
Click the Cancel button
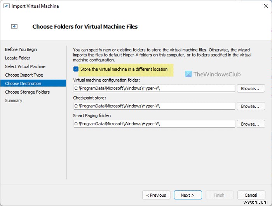251,195
